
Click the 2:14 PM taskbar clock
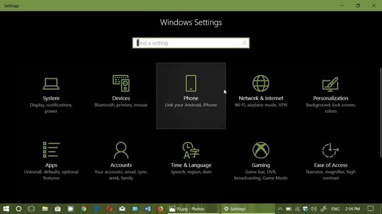[x=352, y=209]
